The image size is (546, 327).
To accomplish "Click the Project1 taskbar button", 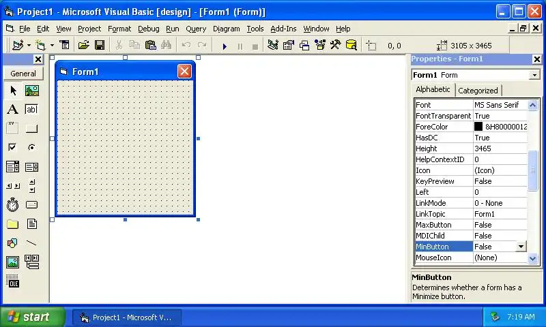I will click(x=127, y=317).
